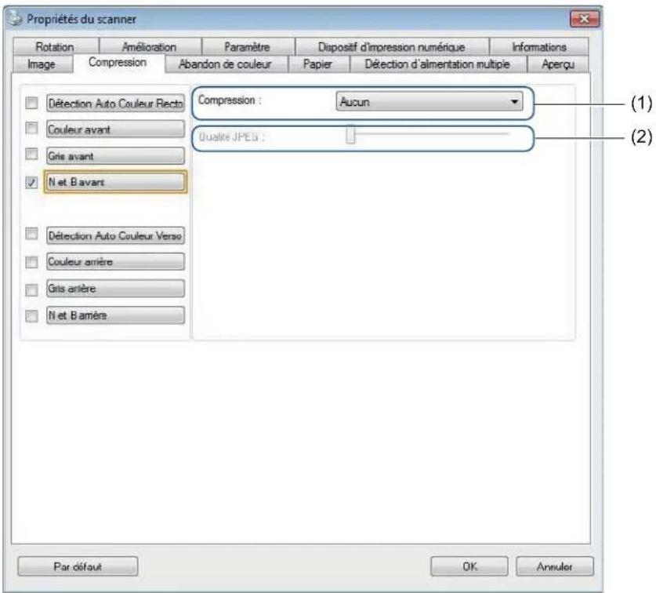656x593 pixels.
Task: Select the Image tab
Action: point(42,64)
